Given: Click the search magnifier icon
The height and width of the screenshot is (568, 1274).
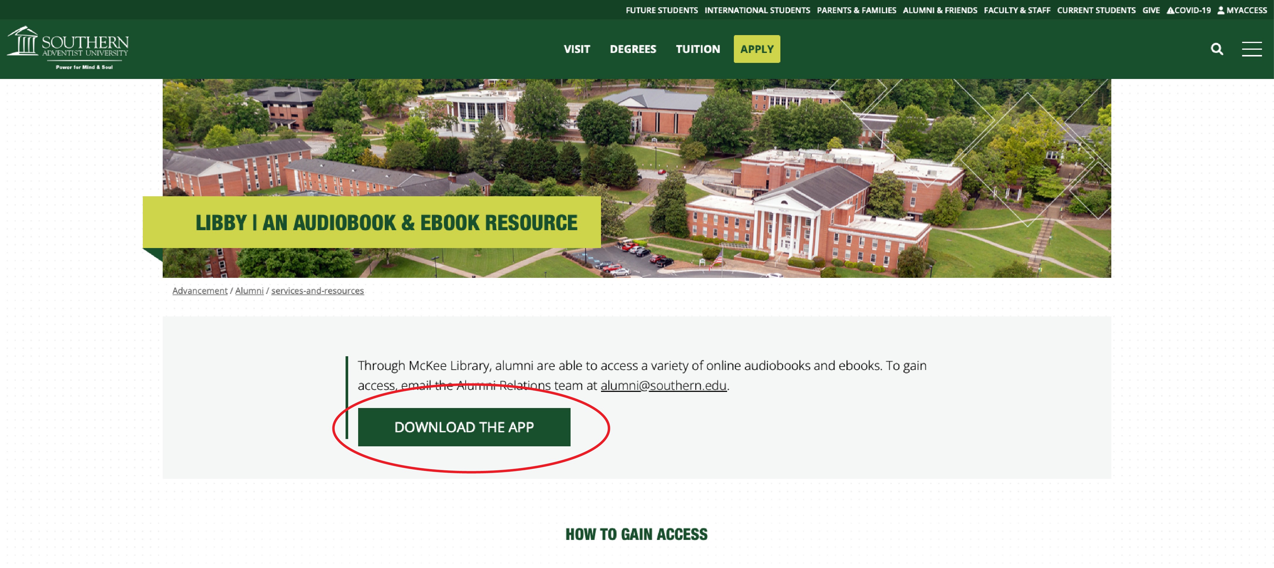Looking at the screenshot, I should tap(1217, 49).
